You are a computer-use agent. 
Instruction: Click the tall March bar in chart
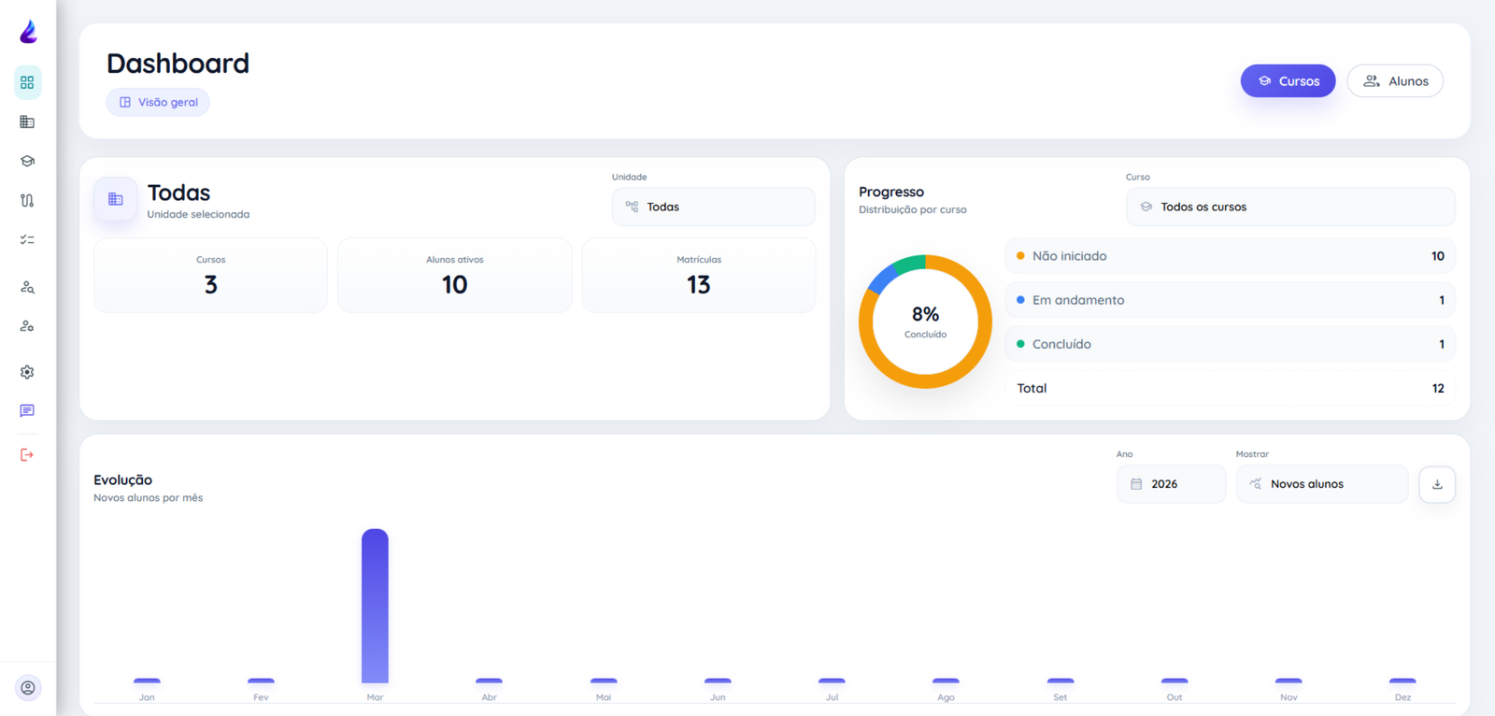[x=375, y=606]
